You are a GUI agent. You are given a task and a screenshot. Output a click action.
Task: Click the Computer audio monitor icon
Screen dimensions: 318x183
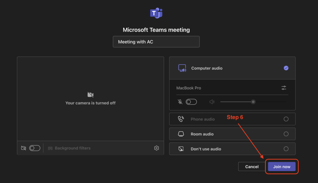point(182,68)
